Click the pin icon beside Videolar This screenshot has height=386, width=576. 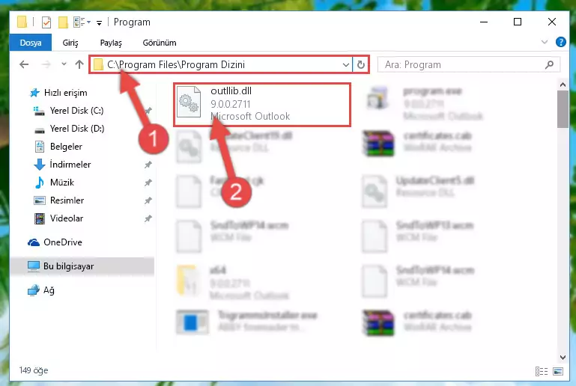[x=148, y=218]
